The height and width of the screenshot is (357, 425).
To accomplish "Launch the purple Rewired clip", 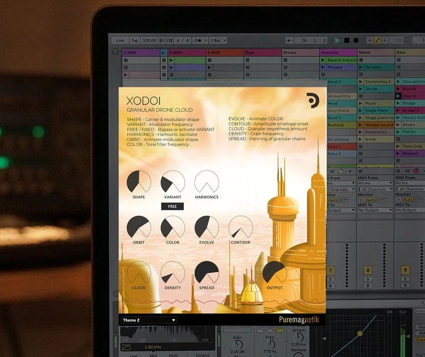I will 398,153.
